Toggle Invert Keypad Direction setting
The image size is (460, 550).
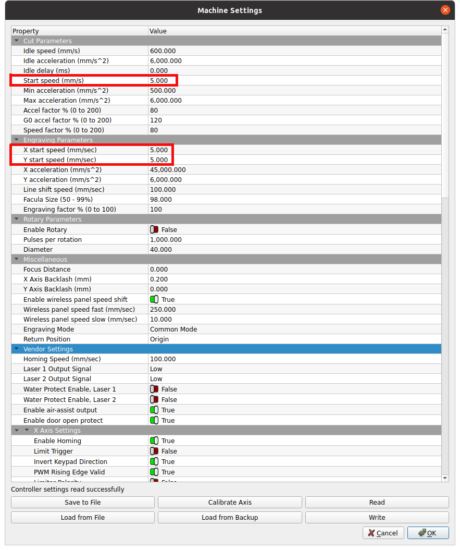click(154, 462)
